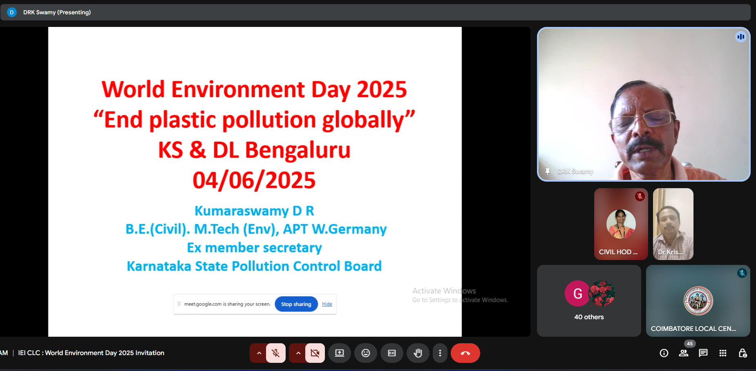This screenshot has height=371, width=756.
Task: Click the presented slide area
Action: [255, 182]
